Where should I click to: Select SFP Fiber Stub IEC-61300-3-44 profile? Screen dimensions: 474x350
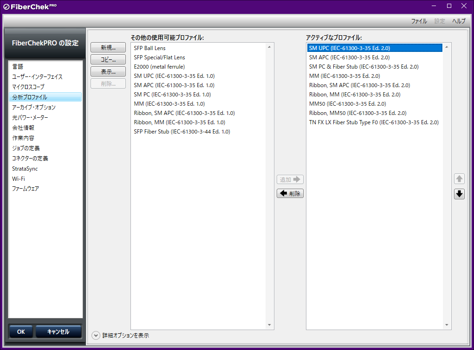199,132
